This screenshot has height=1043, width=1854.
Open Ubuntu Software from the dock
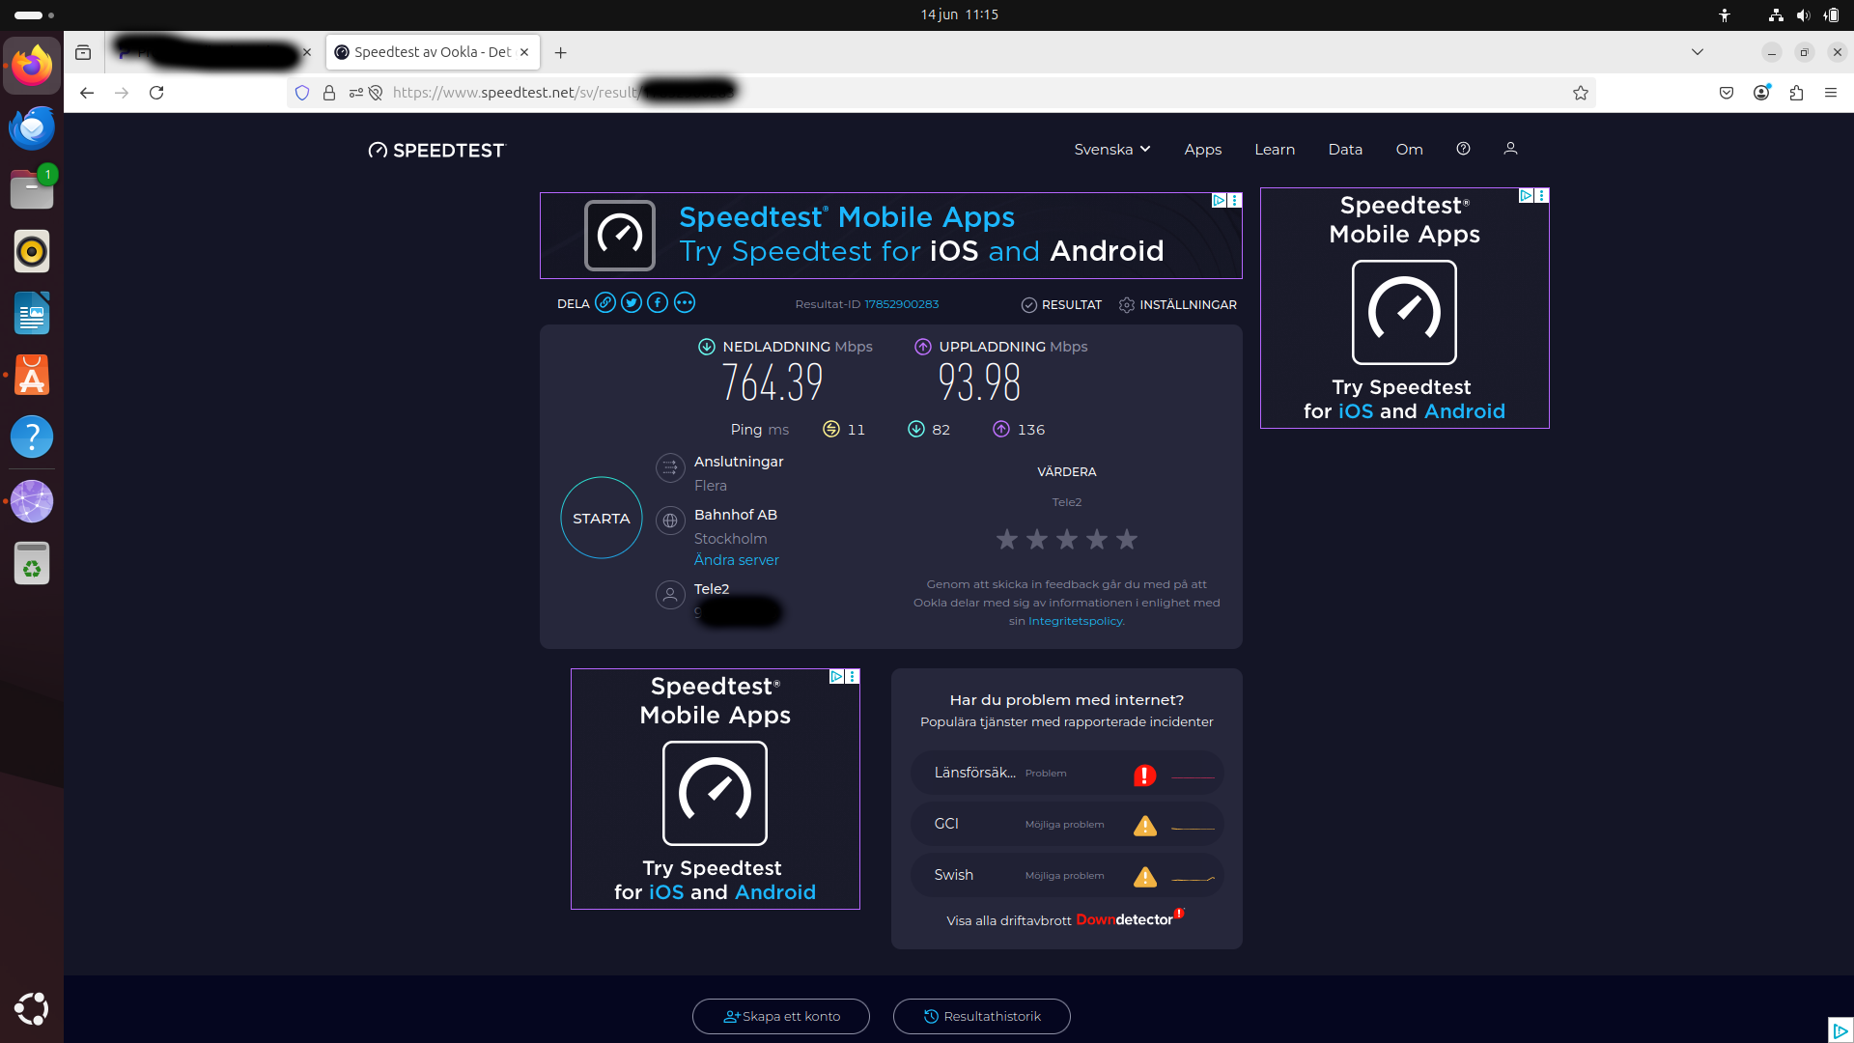32,375
